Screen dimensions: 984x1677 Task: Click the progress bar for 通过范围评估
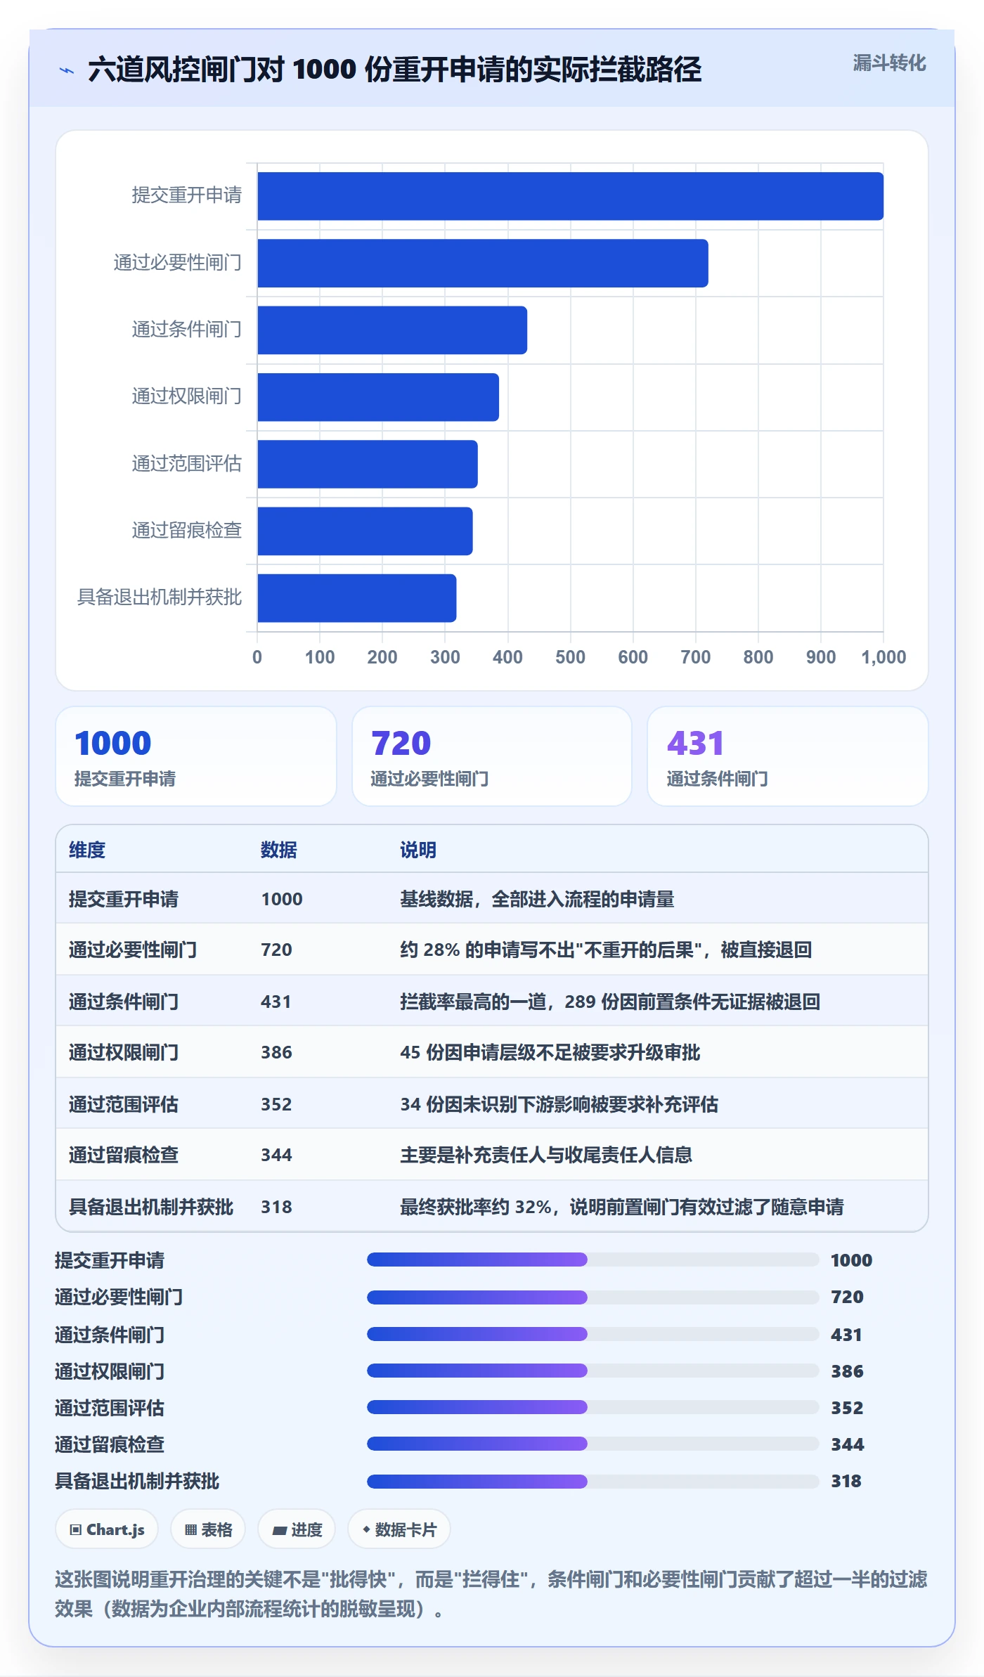(x=593, y=1407)
